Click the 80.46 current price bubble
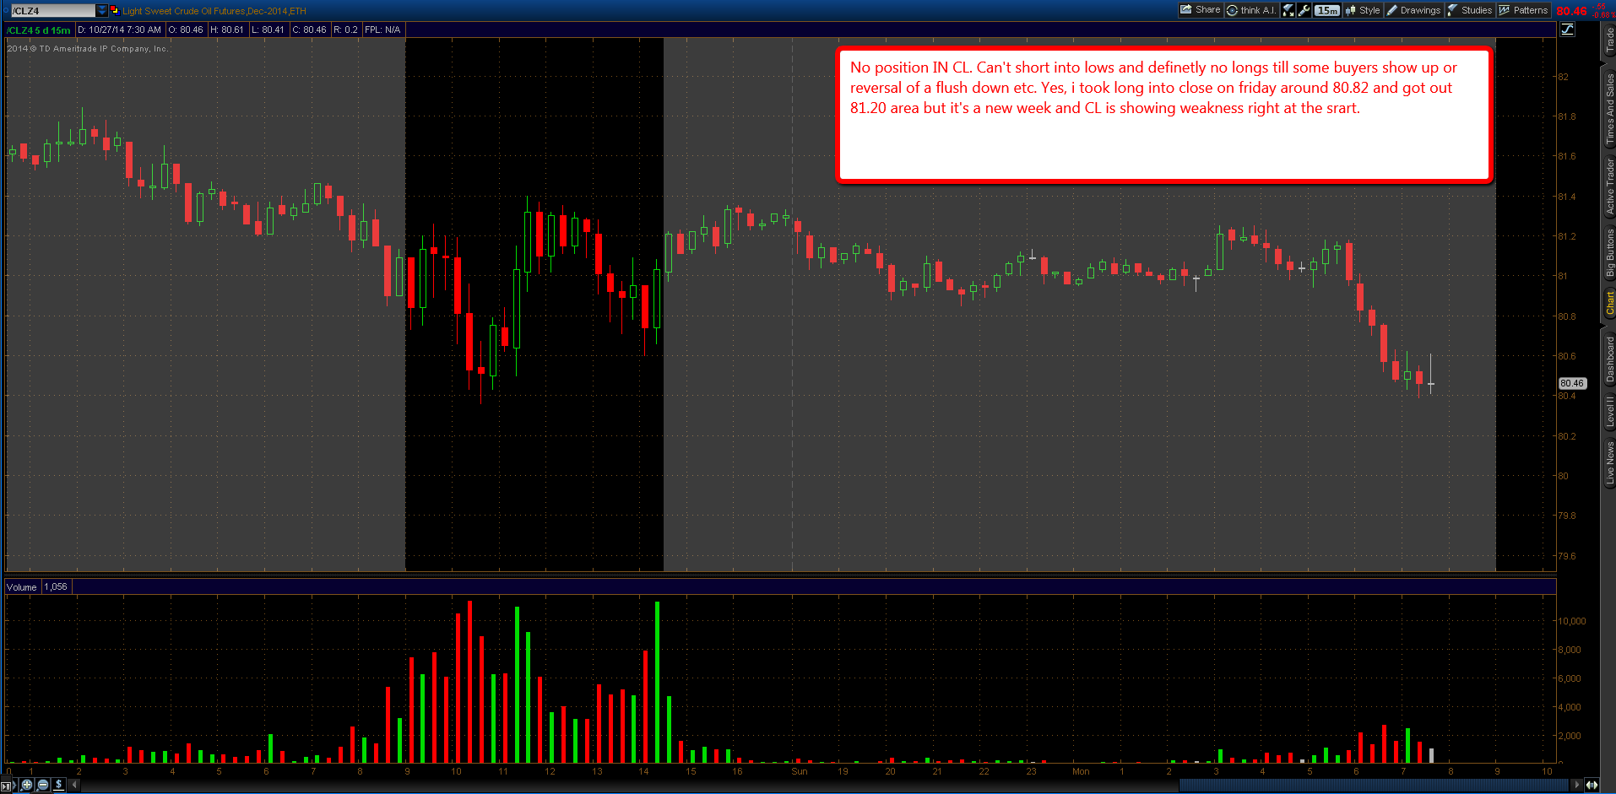Image resolution: width=1616 pixels, height=794 pixels. tap(1571, 383)
